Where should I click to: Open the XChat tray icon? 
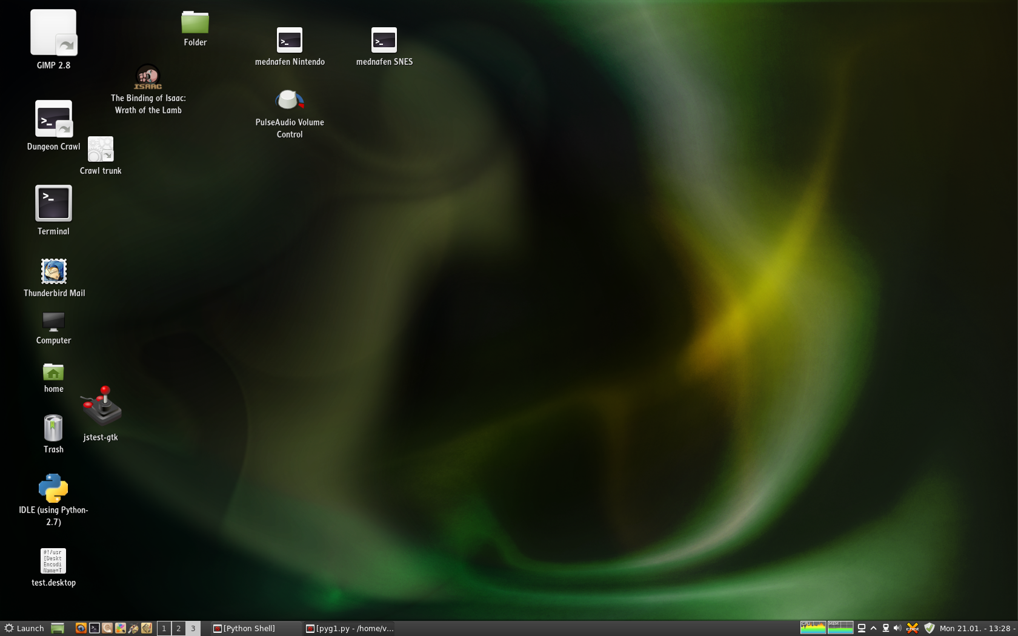[x=913, y=628]
